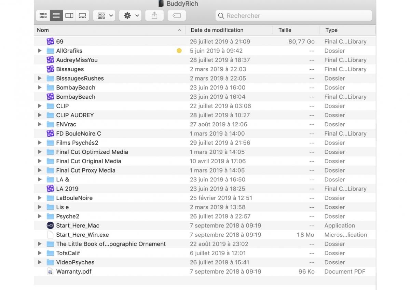Click the '18 Mo' size value
This screenshot has width=410, height=290.
tap(305, 235)
